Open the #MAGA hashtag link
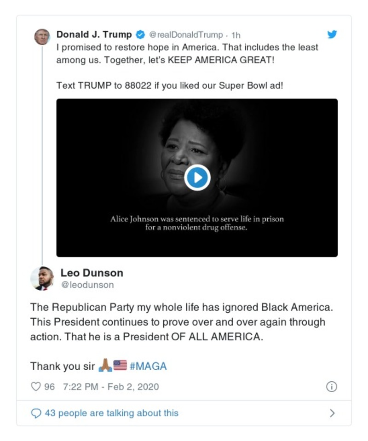 [148, 367]
